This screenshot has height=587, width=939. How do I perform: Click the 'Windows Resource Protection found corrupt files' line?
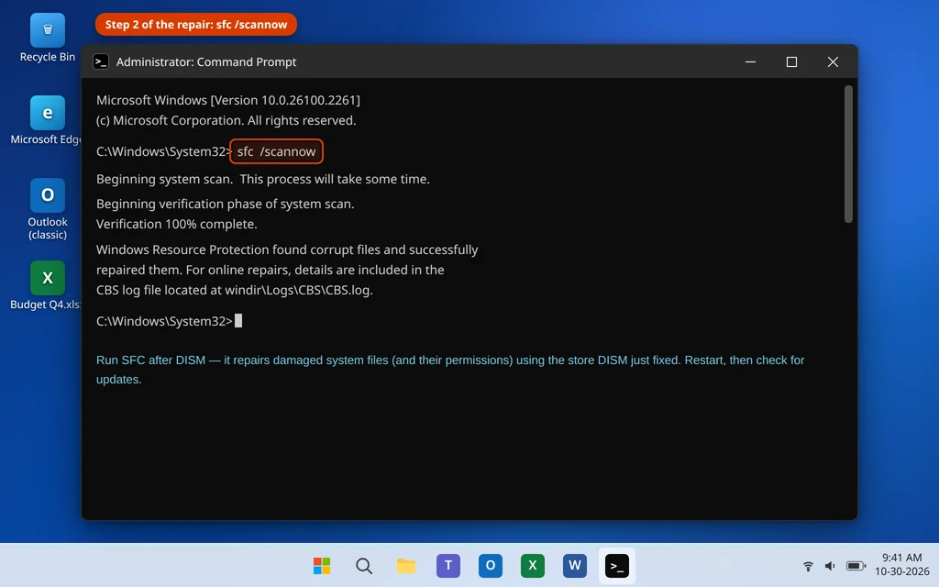pyautogui.click(x=287, y=249)
